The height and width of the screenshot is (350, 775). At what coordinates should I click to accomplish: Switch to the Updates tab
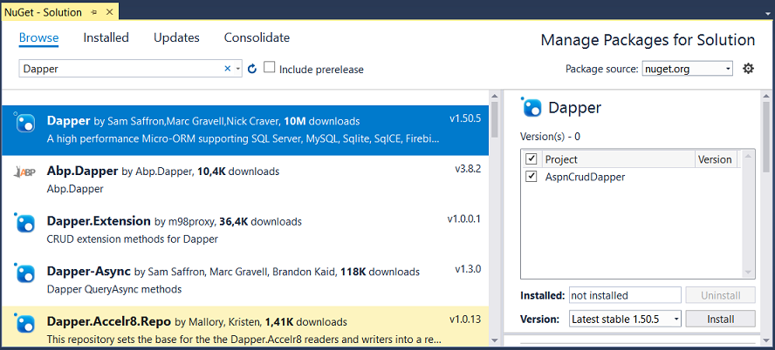coord(176,37)
